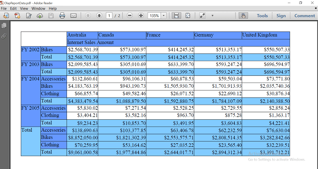This screenshot has width=318, height=169.
Task: Click the Canada column header
Action: 122,35
